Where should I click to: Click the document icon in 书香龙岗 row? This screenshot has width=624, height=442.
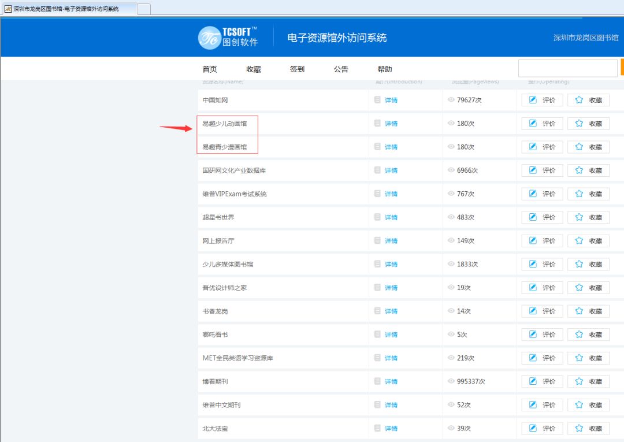coord(377,311)
